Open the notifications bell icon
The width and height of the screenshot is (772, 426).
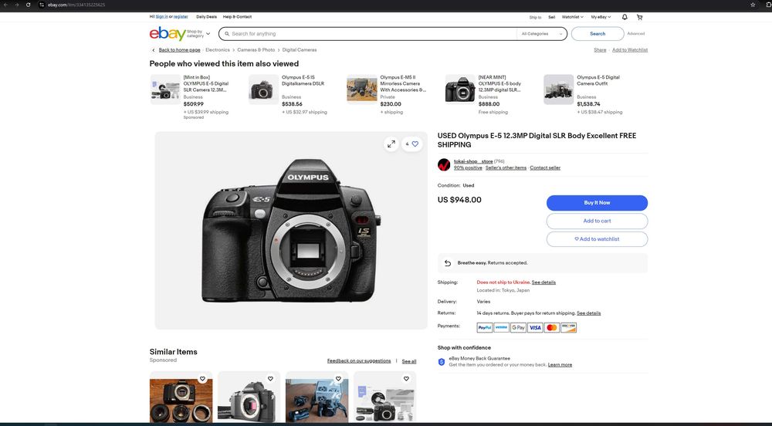point(625,17)
